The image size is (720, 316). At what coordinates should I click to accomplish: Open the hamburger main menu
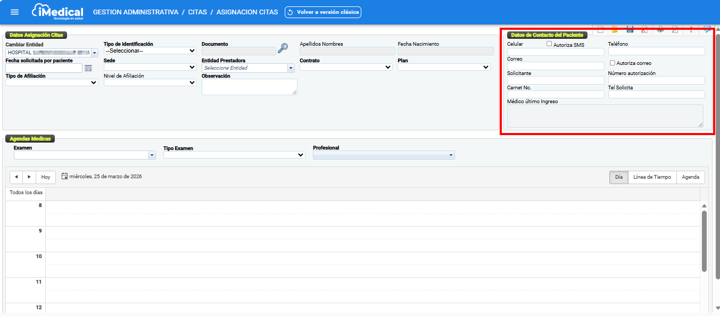tap(15, 12)
